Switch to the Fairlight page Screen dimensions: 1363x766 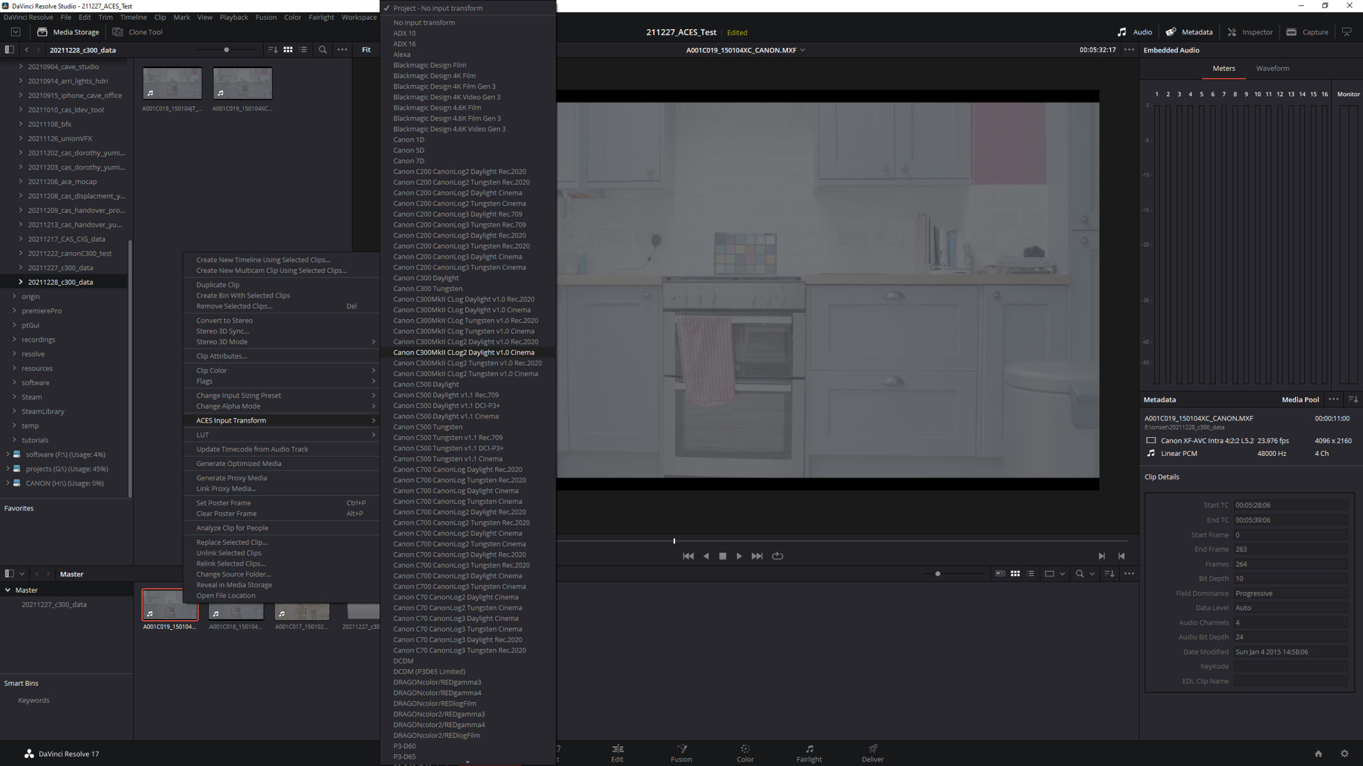click(809, 753)
